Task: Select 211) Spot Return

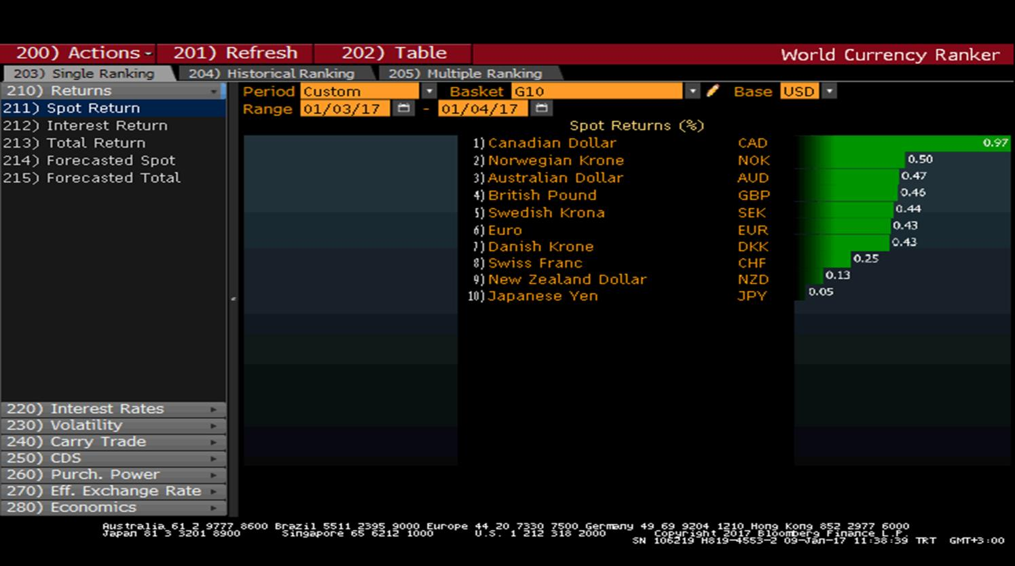Action: click(x=113, y=108)
